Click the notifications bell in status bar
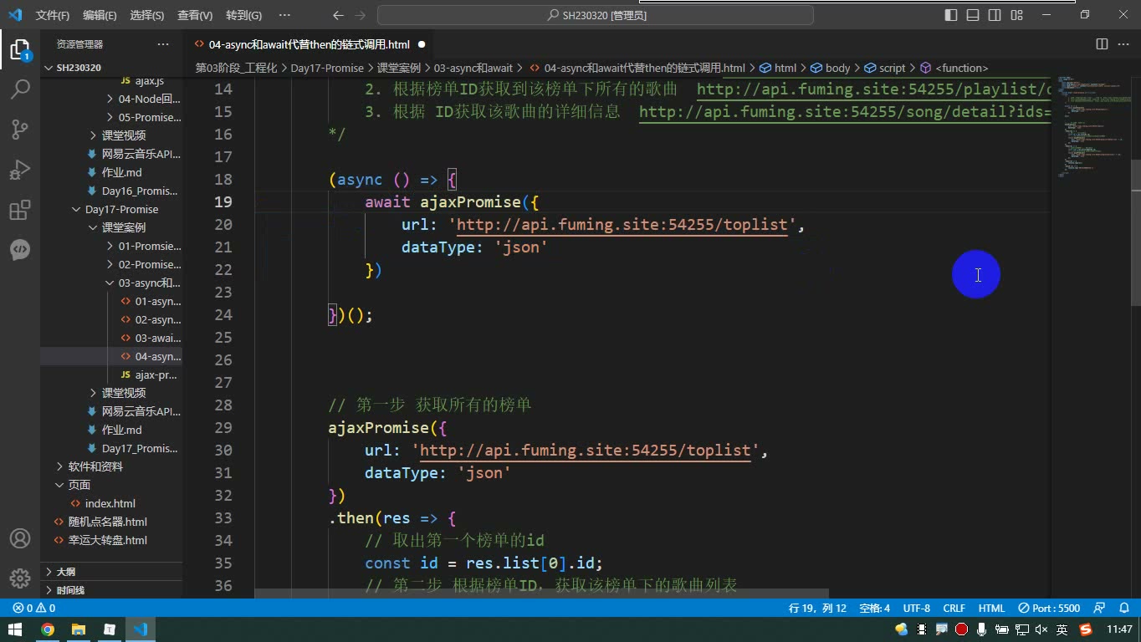The image size is (1141, 642). coord(1123,608)
